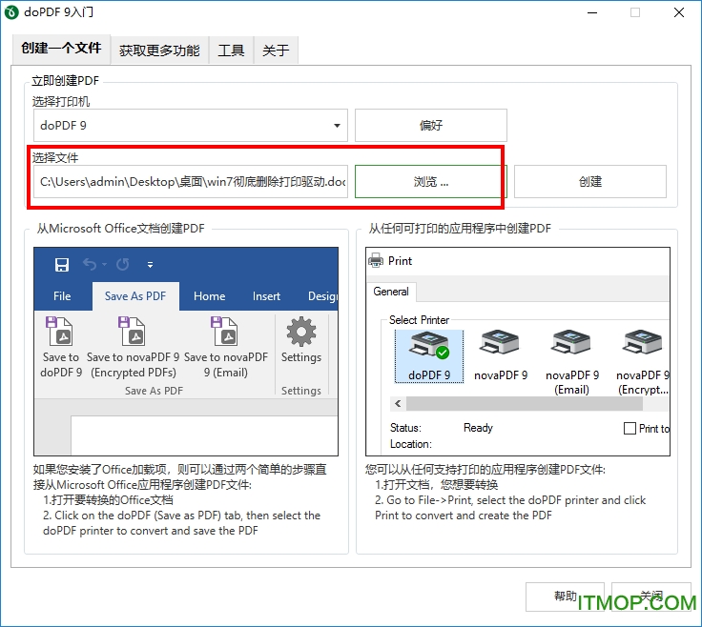Click the floppy disk save icon

pyautogui.click(x=62, y=264)
